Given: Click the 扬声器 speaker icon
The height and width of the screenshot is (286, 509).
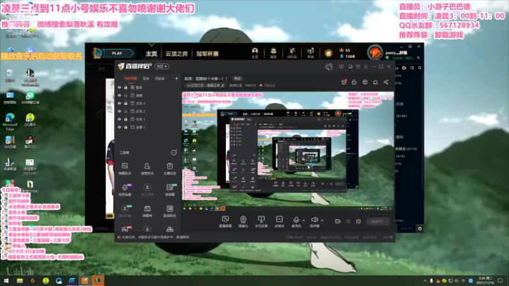Looking at the screenshot, I should pos(314,221).
